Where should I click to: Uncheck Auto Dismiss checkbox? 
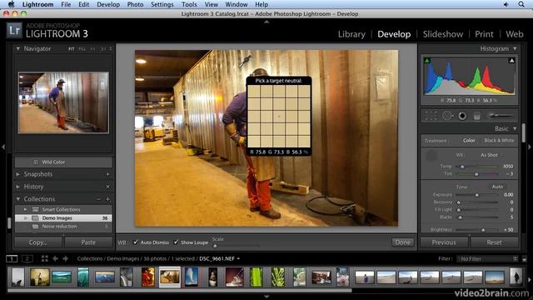tap(136, 242)
